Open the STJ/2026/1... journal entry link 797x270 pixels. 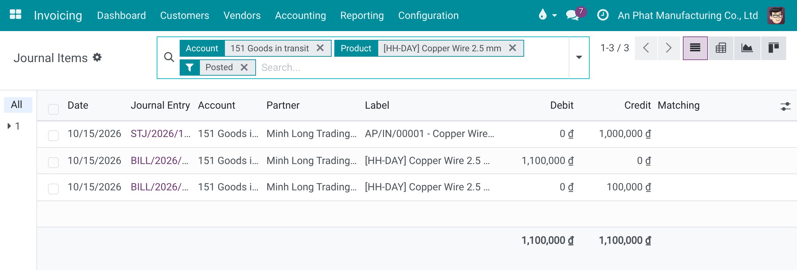point(161,134)
